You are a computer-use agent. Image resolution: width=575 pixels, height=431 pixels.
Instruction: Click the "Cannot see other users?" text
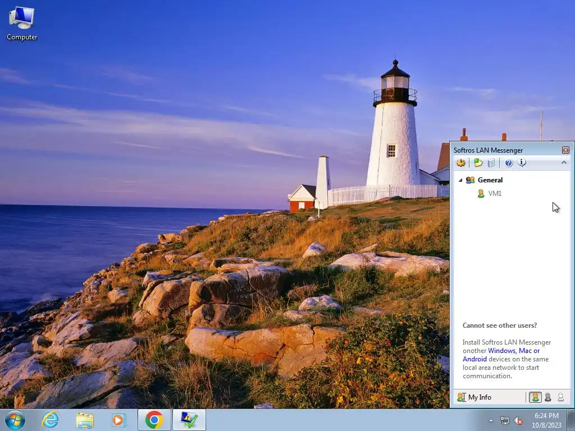[499, 325]
